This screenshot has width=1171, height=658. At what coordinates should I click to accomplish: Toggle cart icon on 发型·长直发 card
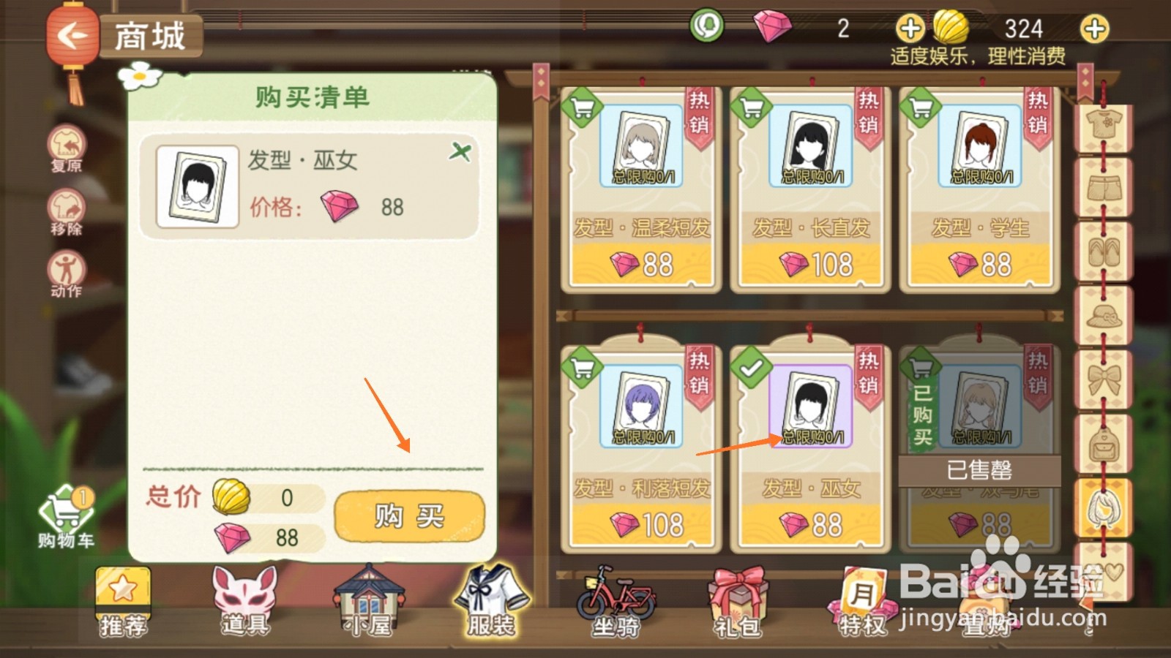pyautogui.click(x=751, y=108)
